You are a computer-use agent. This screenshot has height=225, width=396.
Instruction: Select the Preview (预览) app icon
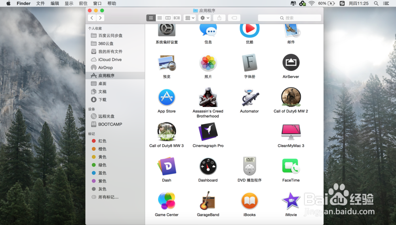pyautogui.click(x=167, y=63)
